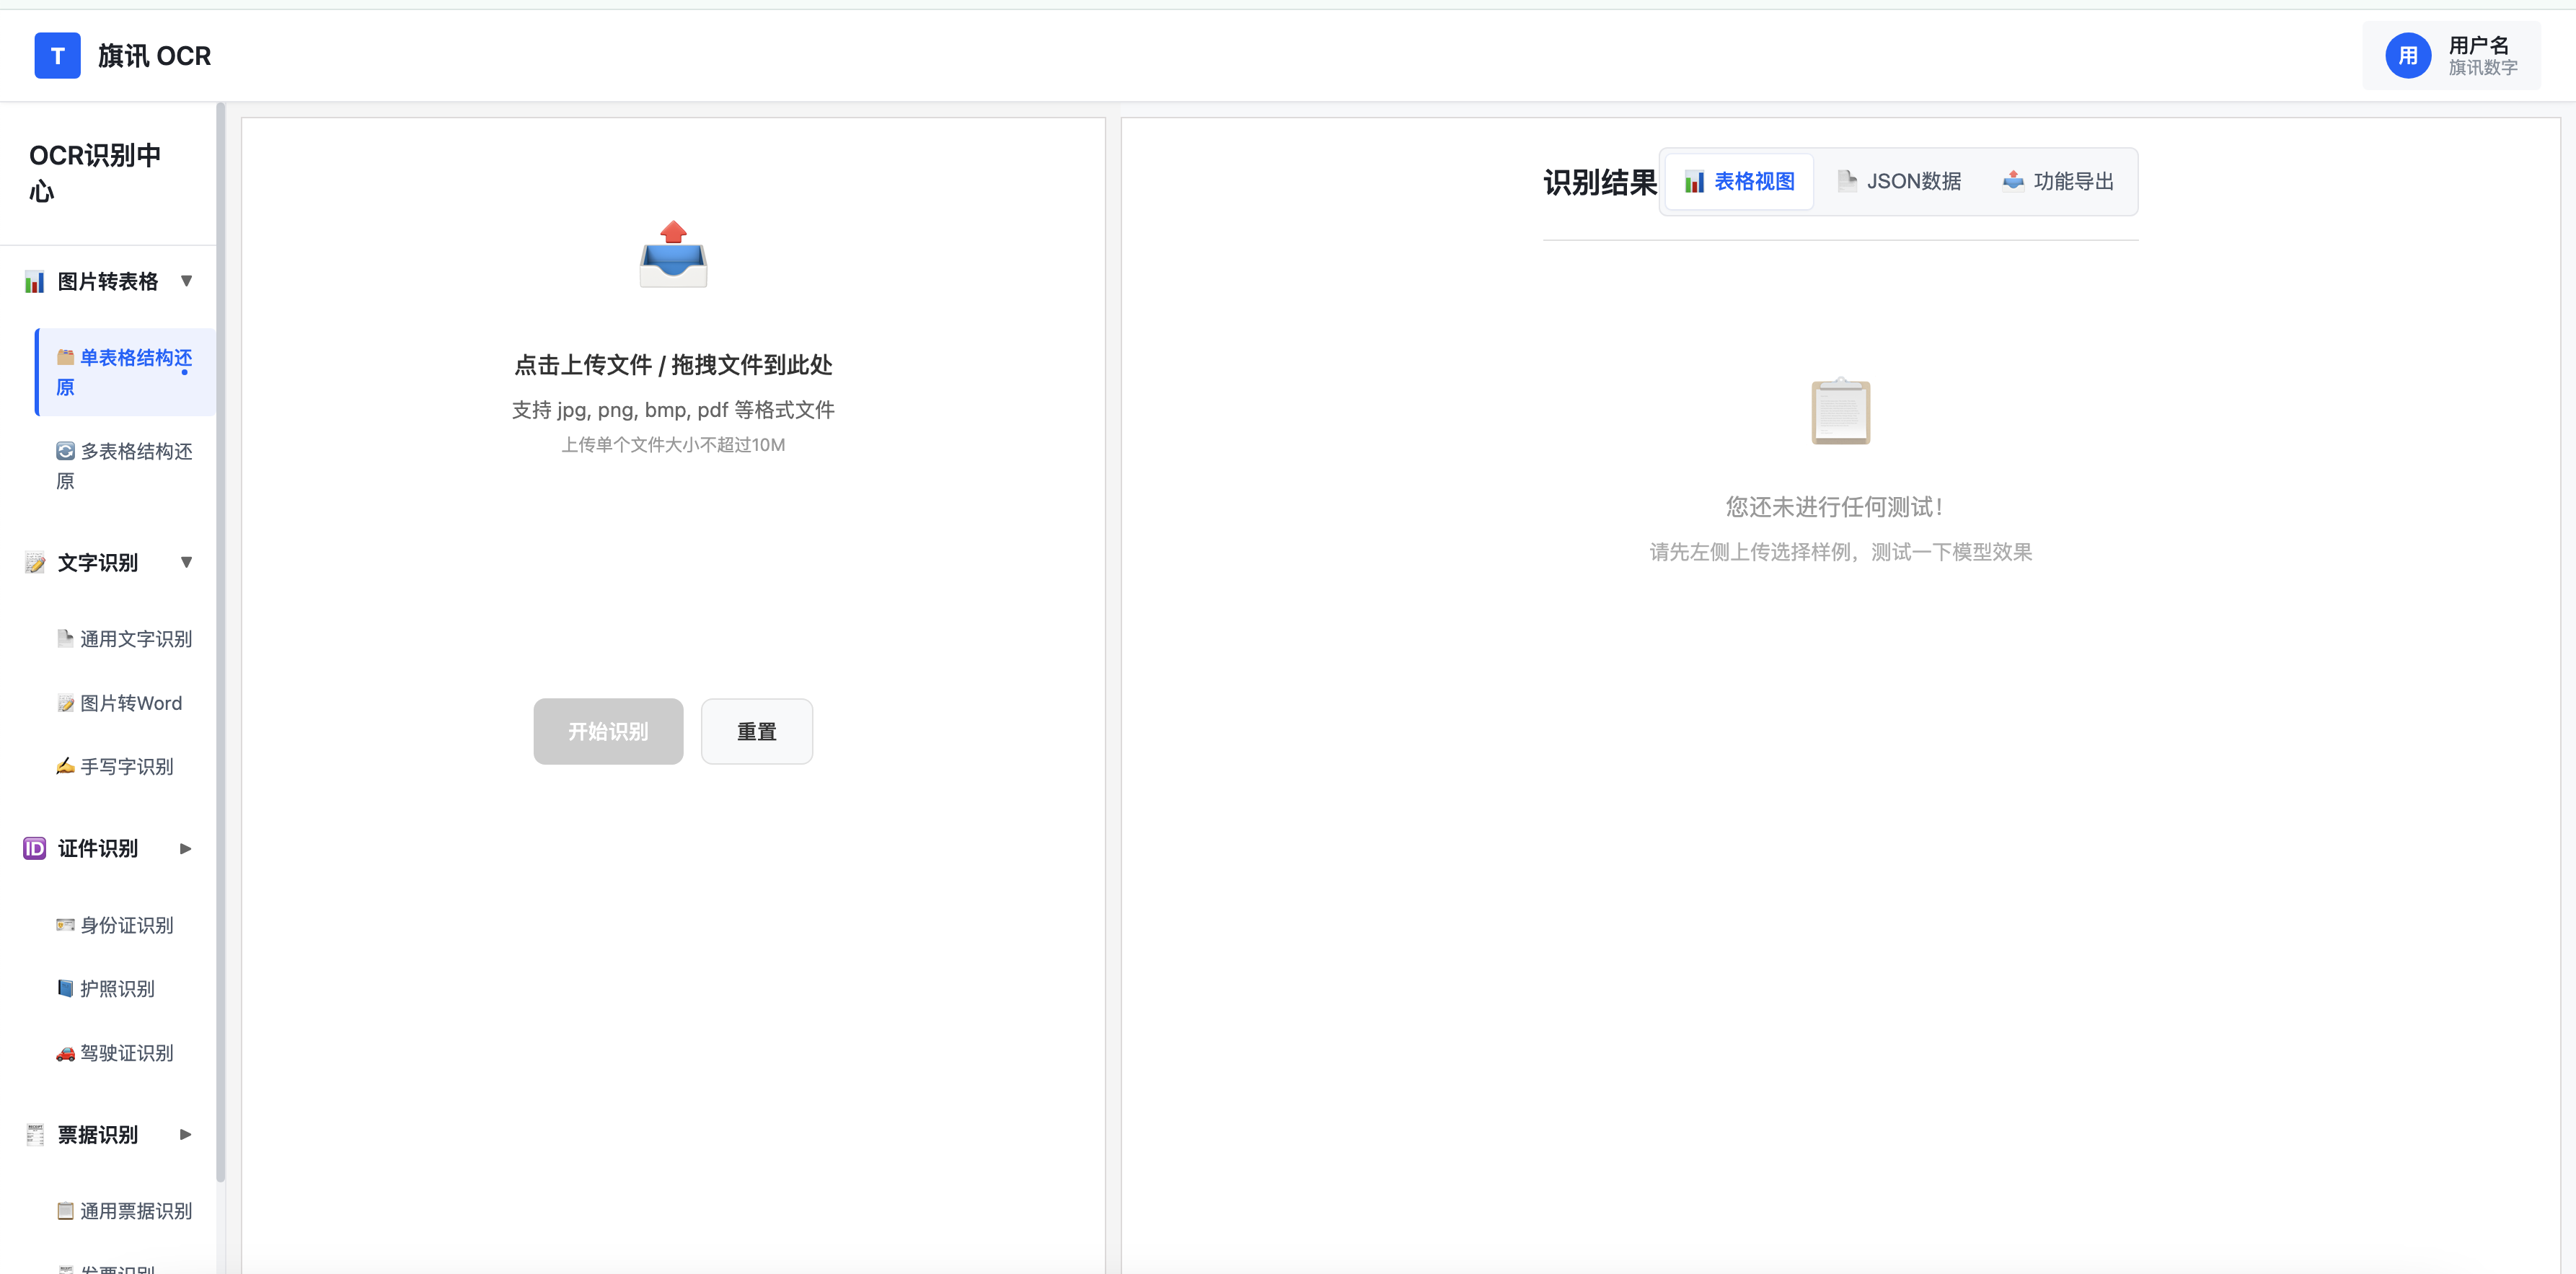Click the OCR识别中心 sidebar title
The width and height of the screenshot is (2576, 1274).
pyautogui.click(x=95, y=173)
